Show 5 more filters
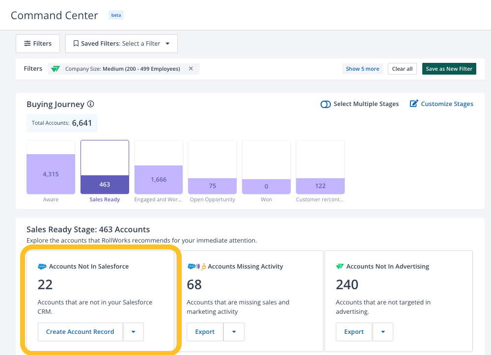Viewport: 491px width, 355px height. coord(362,69)
